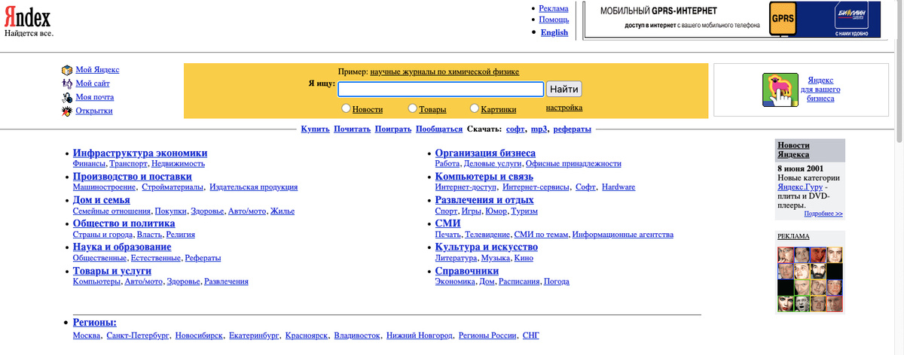
Task: Select the Почитать menu item
Action: point(353,129)
